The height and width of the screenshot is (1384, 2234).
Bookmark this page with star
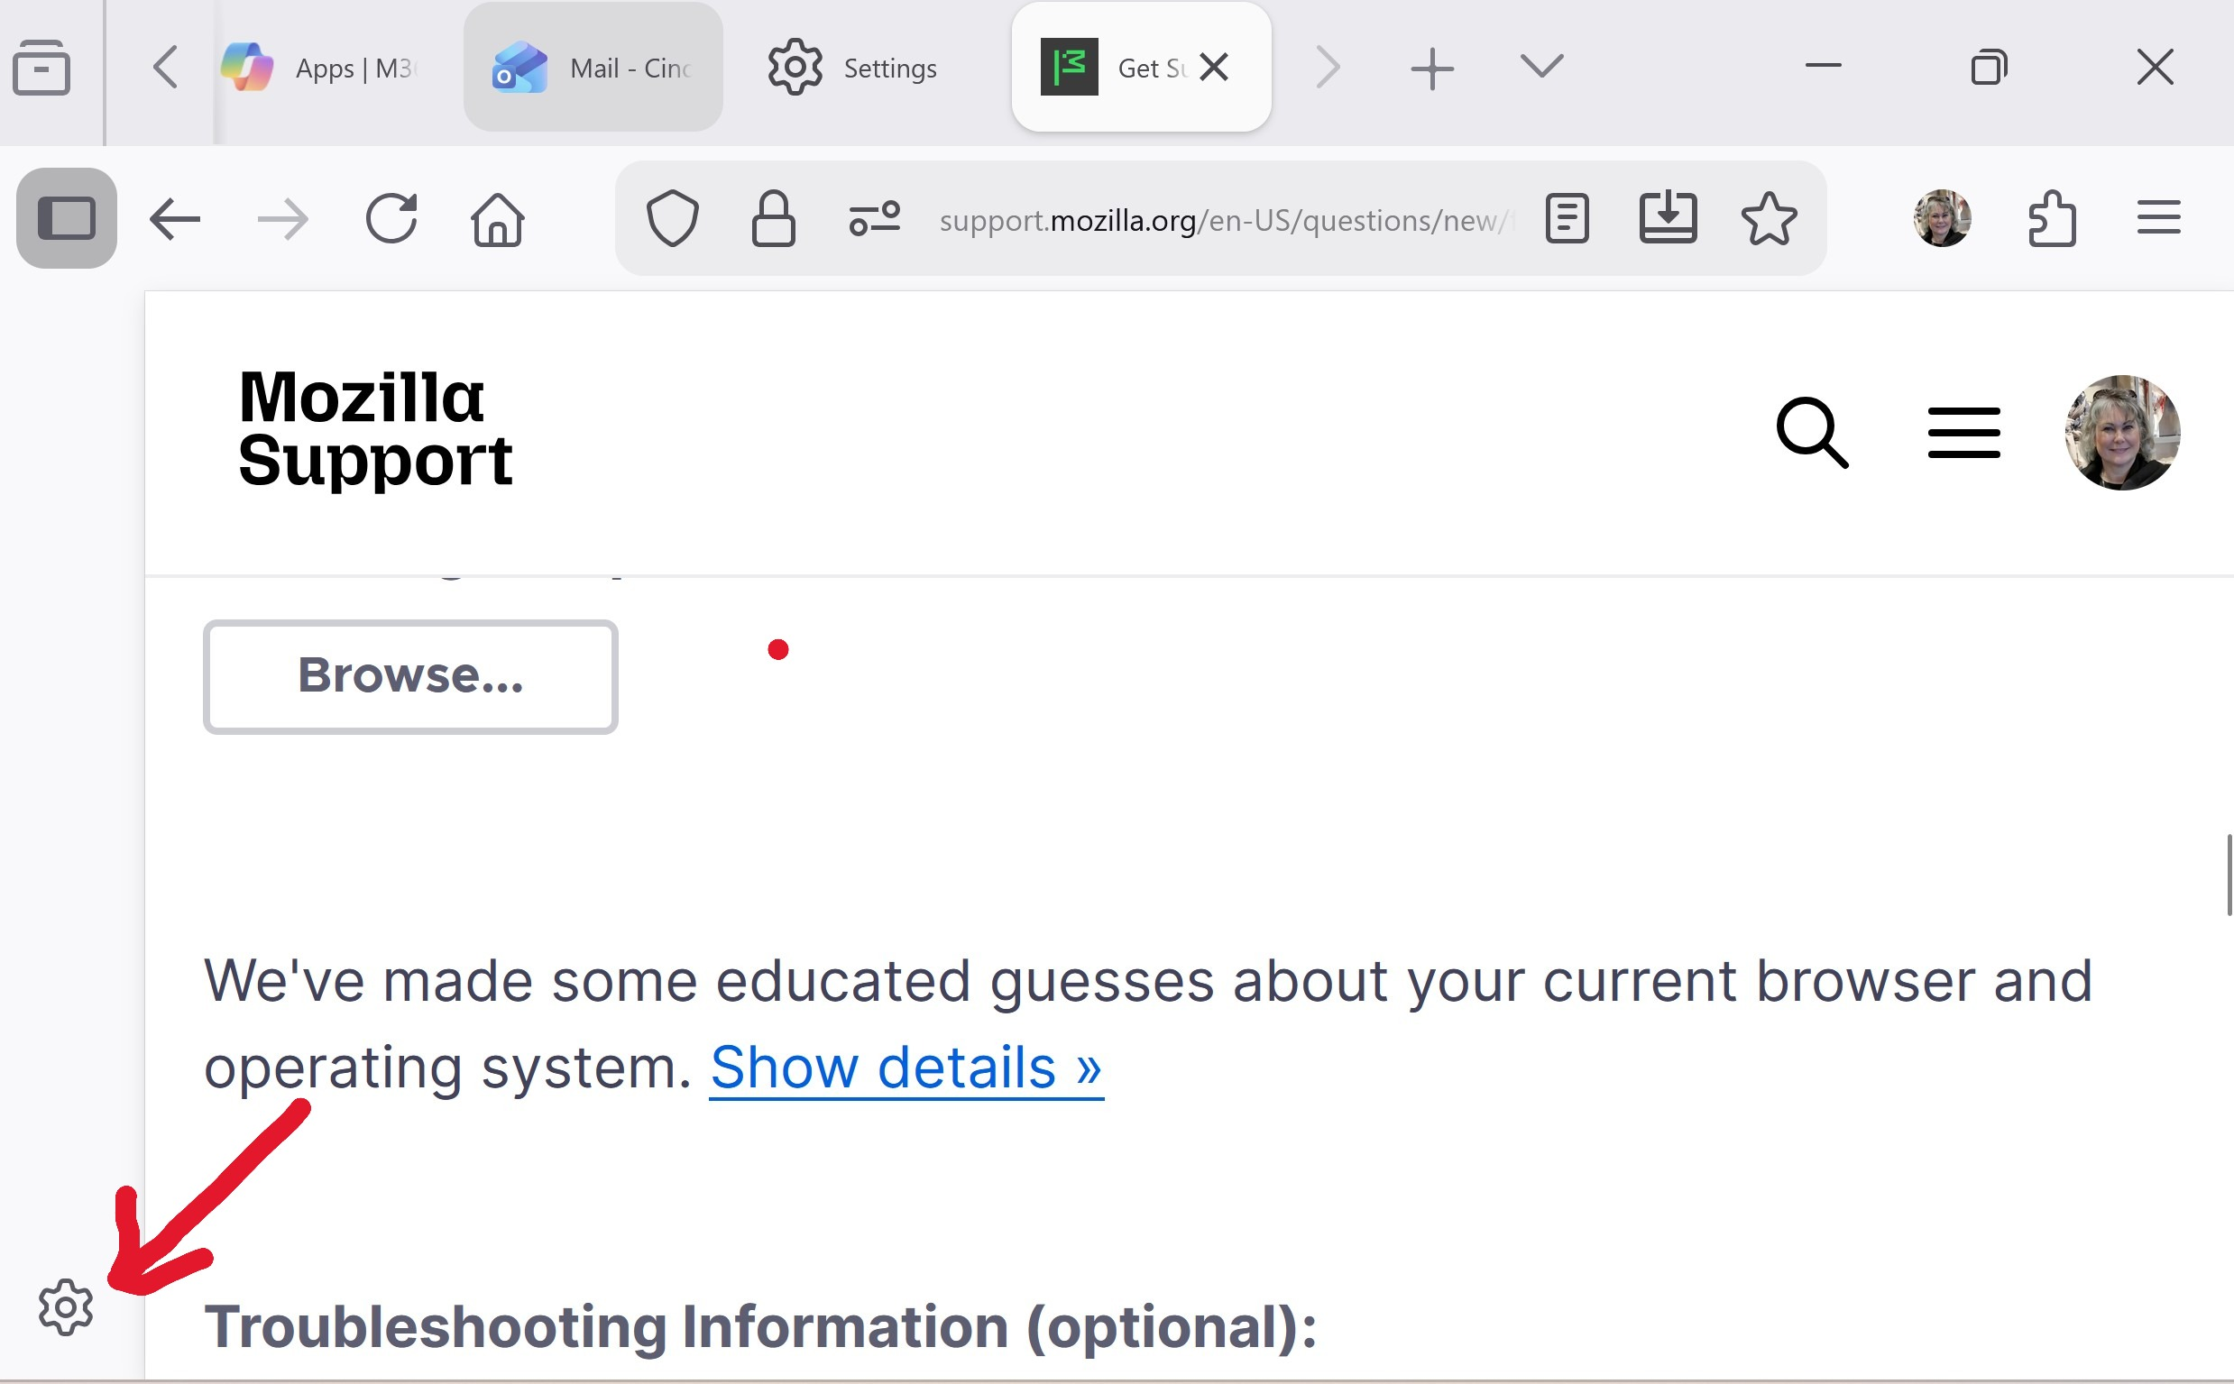1768,219
